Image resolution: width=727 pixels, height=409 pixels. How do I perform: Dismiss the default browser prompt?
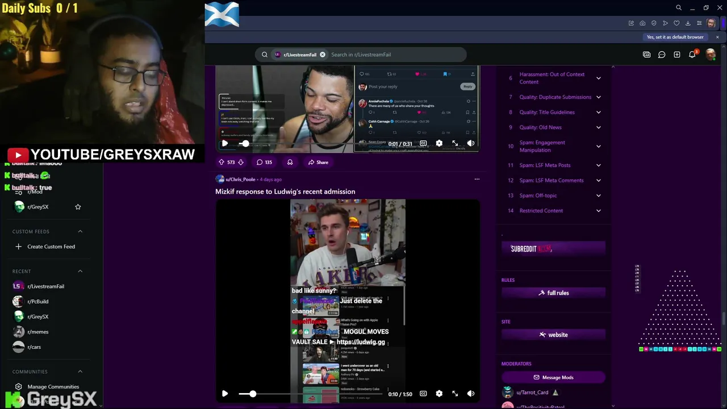tap(717, 37)
